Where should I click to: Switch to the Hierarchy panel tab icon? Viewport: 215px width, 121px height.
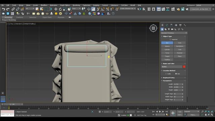[x=171, y=25]
